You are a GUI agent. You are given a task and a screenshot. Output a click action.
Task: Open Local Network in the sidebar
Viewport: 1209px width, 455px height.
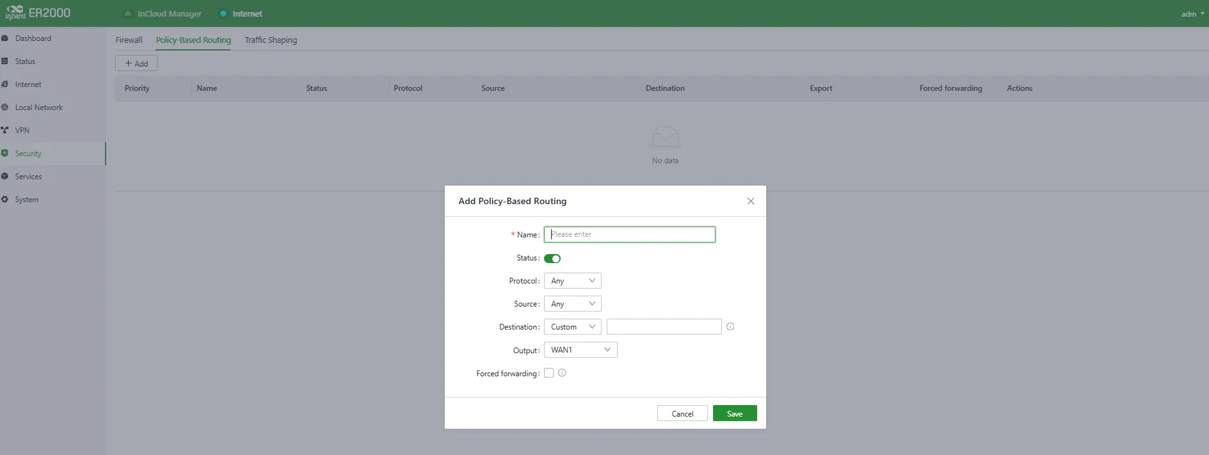click(52, 108)
